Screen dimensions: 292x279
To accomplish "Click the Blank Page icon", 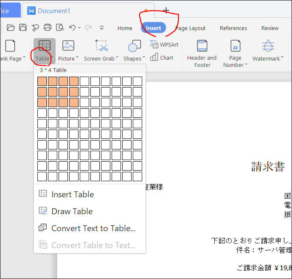I will (10, 46).
